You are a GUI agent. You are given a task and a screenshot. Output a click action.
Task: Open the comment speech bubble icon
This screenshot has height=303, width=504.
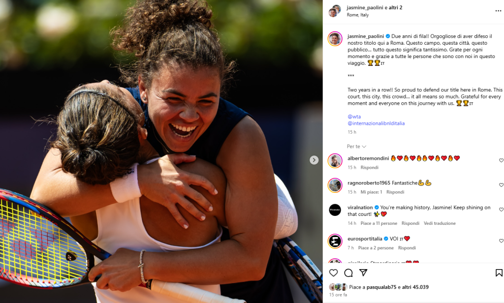[x=348, y=273]
